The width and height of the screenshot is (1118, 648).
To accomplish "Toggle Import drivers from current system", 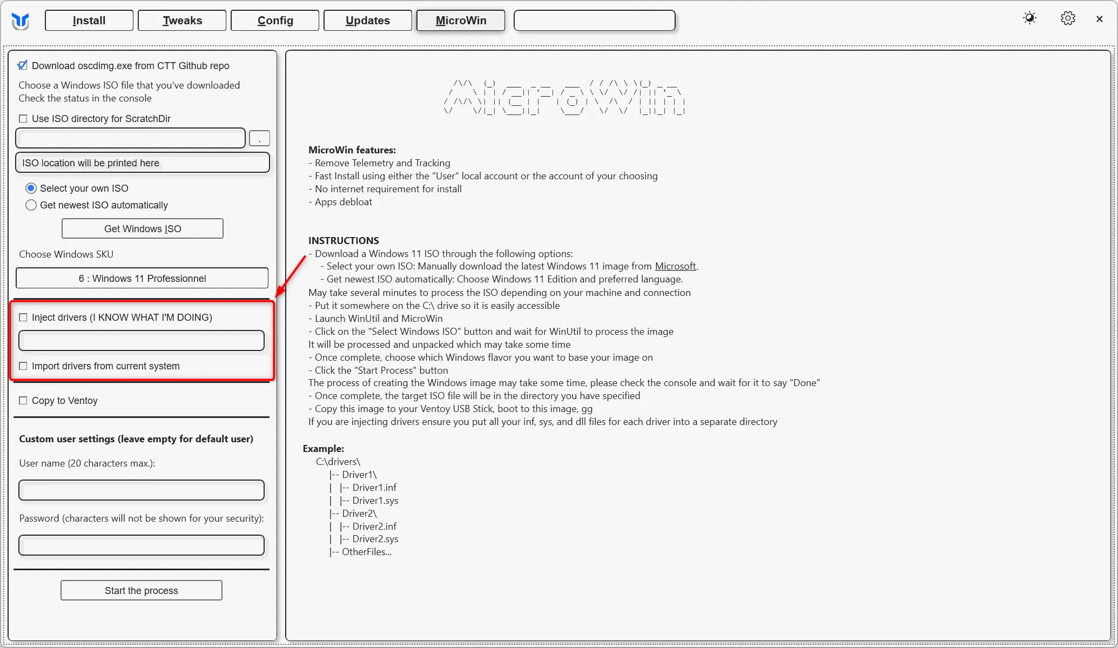I will tap(23, 366).
